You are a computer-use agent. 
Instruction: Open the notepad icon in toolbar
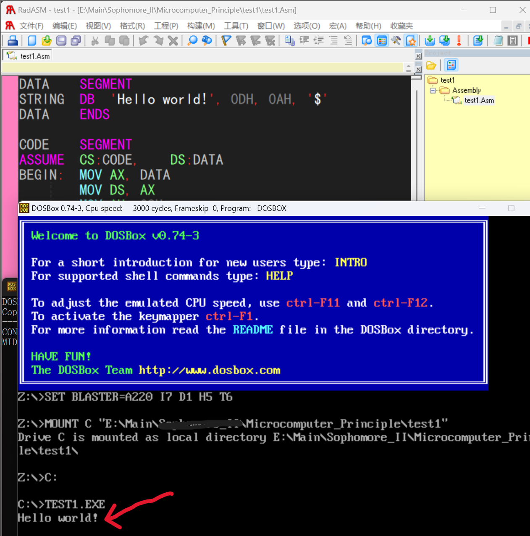tap(499, 41)
